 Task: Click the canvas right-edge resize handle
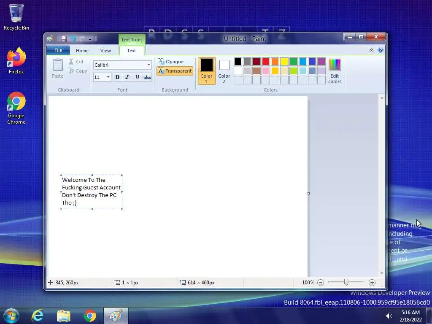point(308,193)
